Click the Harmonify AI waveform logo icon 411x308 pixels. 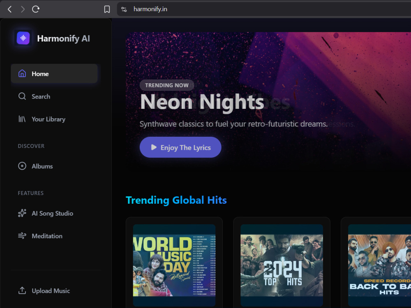coord(23,38)
